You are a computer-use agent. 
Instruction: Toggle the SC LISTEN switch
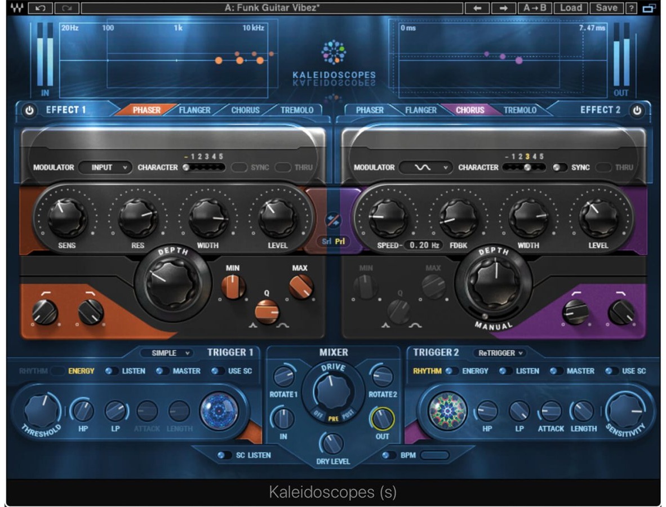[224, 455]
